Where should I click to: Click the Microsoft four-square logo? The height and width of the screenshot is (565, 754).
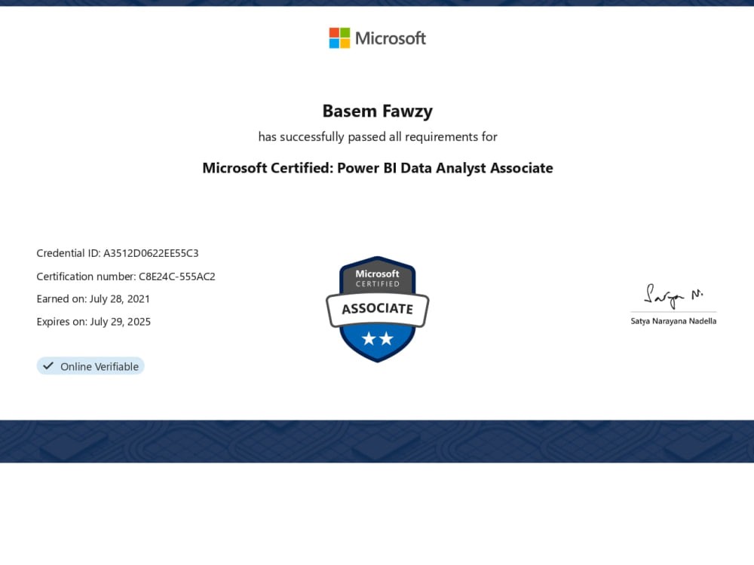coord(339,38)
